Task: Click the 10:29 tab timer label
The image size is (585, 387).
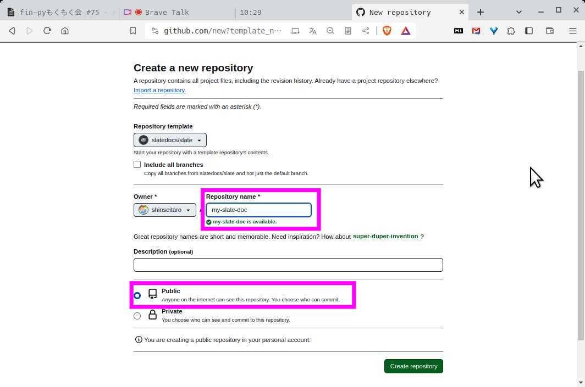Action: tap(250, 12)
